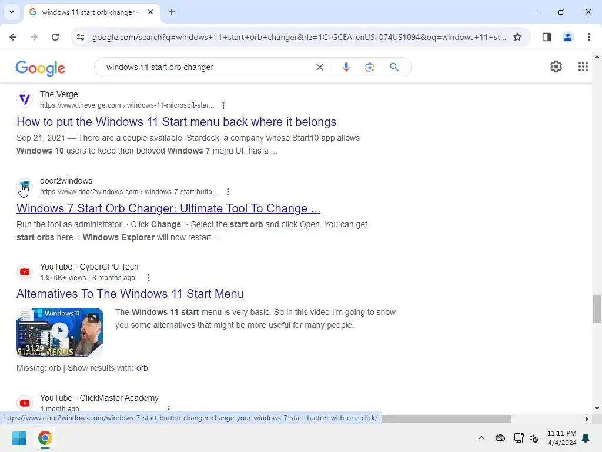
Task: Click the Chrome address bar URL
Action: (299, 37)
